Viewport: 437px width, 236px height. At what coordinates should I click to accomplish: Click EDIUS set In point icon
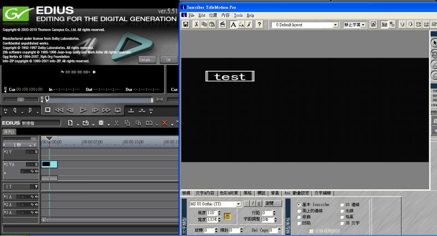pyautogui.click(x=15, y=111)
